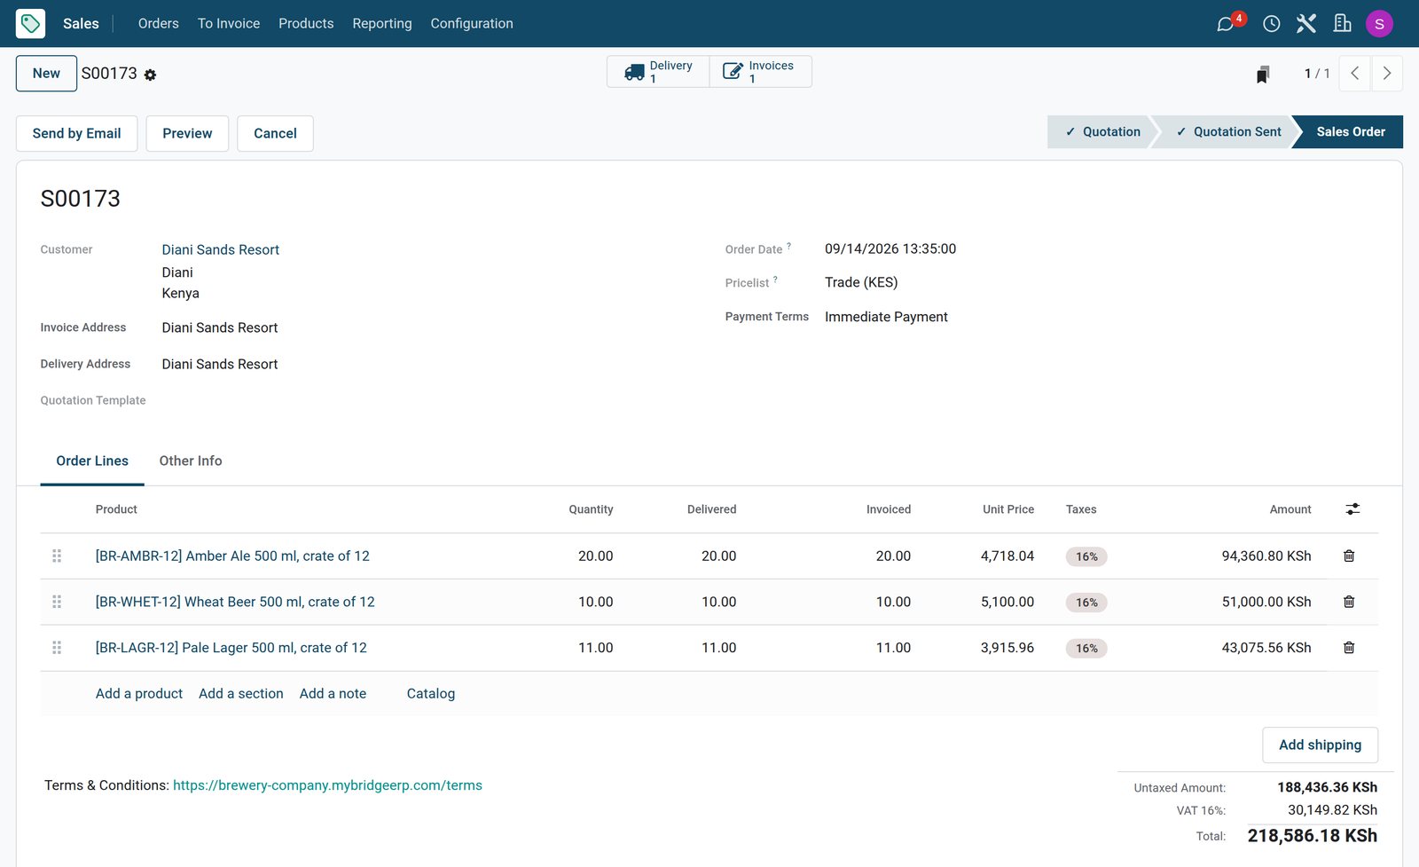Open the To Invoice menu
This screenshot has width=1419, height=867.
[x=229, y=23]
